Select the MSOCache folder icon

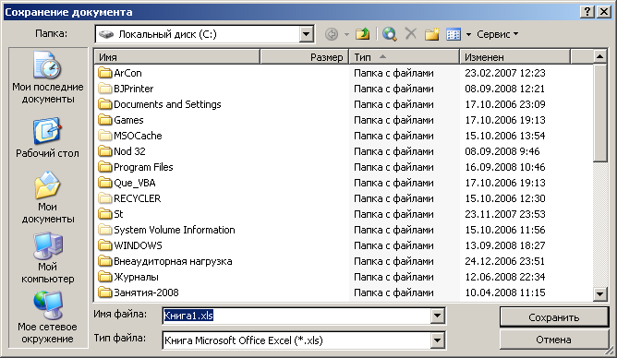pyautogui.click(x=104, y=136)
